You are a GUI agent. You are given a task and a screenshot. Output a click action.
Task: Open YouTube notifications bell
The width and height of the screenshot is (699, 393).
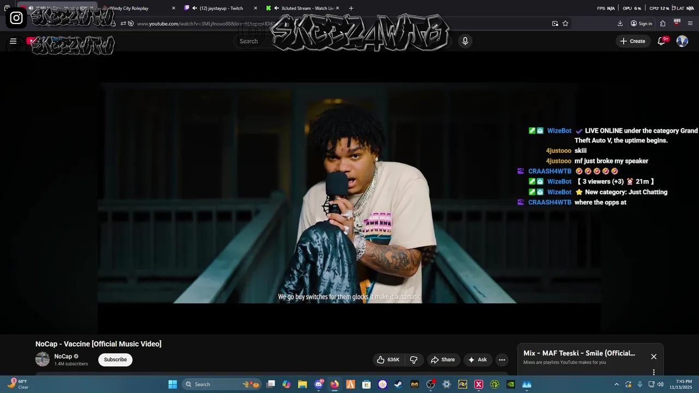661,41
